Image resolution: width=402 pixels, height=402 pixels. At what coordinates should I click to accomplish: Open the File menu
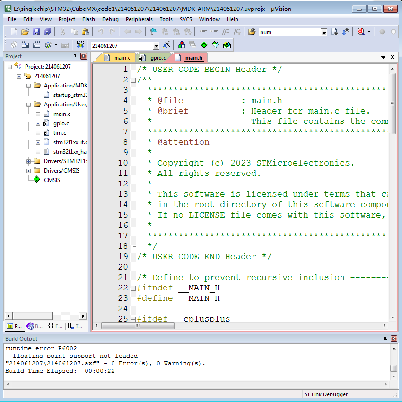pyautogui.click(x=11, y=19)
